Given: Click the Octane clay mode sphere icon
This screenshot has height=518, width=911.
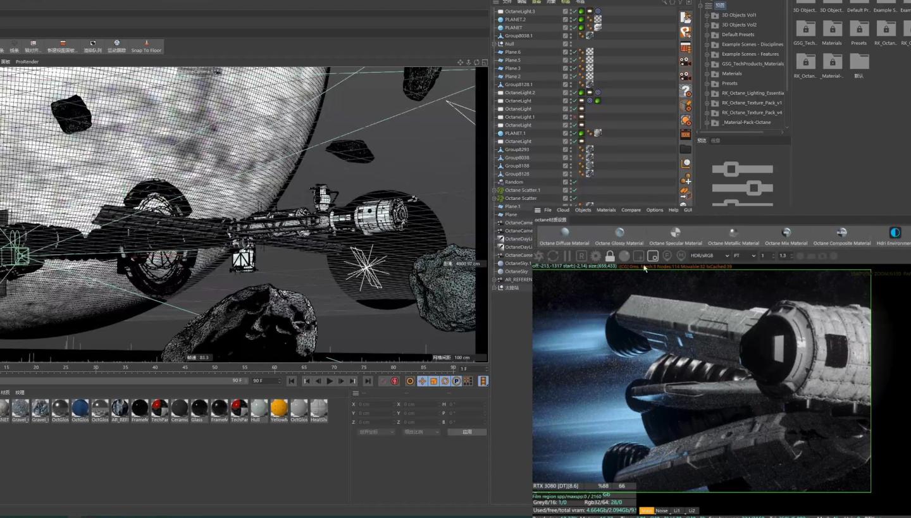Looking at the screenshot, I should 624,256.
